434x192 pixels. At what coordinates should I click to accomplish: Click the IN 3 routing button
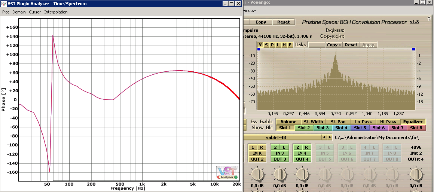coord(280,153)
